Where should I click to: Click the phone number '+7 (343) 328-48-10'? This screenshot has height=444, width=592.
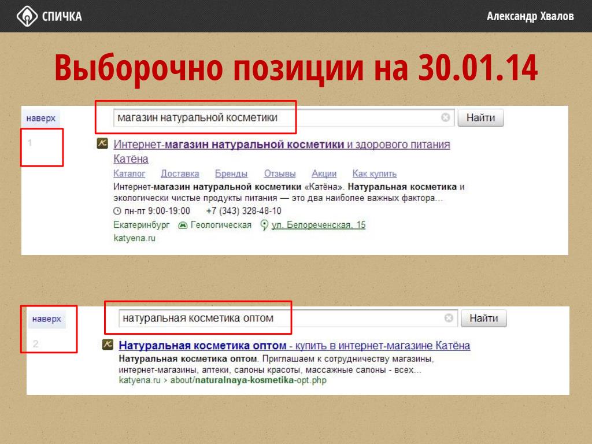243,211
